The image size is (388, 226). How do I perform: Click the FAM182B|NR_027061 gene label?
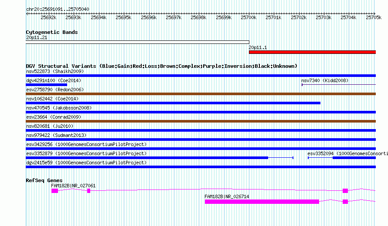tap(73, 186)
